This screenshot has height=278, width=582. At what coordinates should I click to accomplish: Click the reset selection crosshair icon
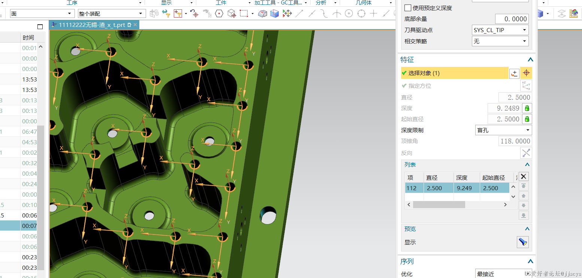coord(194,14)
